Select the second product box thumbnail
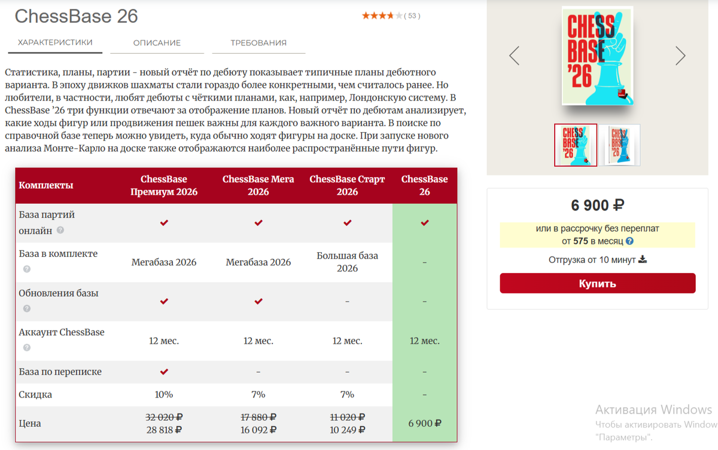 [x=620, y=145]
